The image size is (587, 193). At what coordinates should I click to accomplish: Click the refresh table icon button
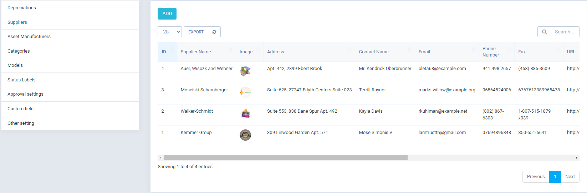[x=214, y=32]
